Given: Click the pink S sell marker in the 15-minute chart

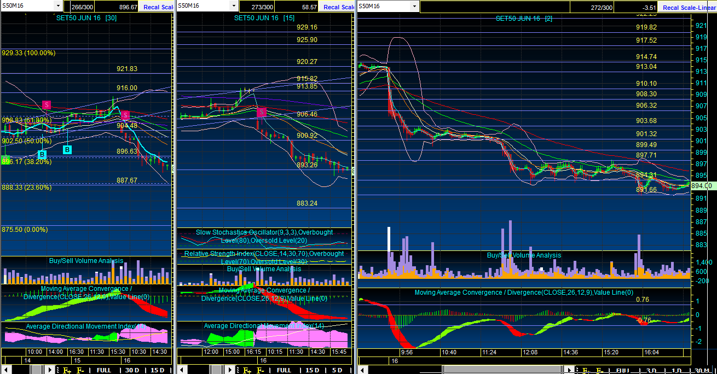Looking at the screenshot, I should tap(262, 112).
